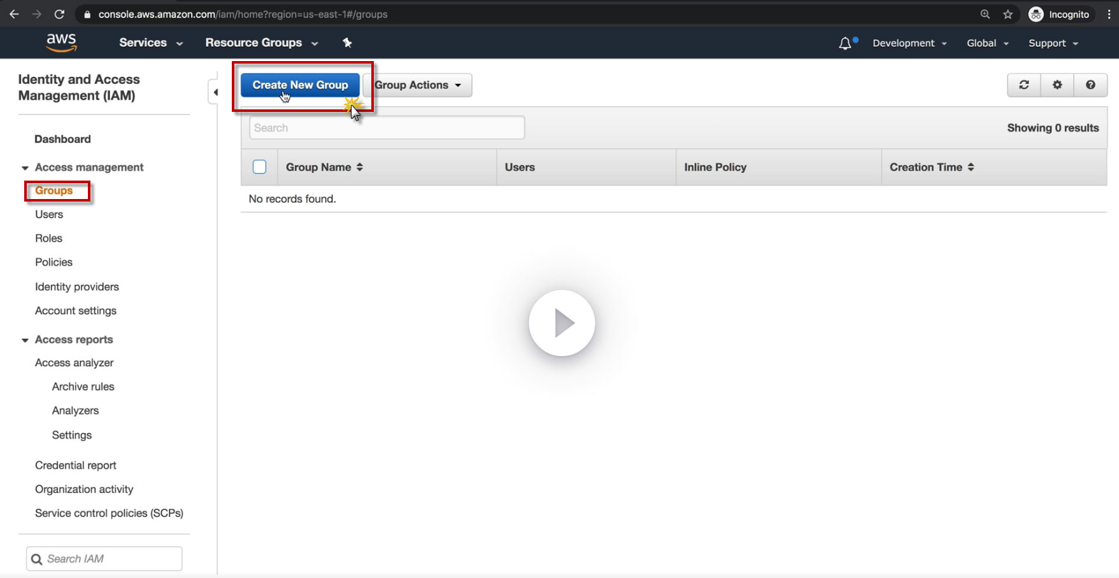Click the "No records found." text

coord(292,199)
